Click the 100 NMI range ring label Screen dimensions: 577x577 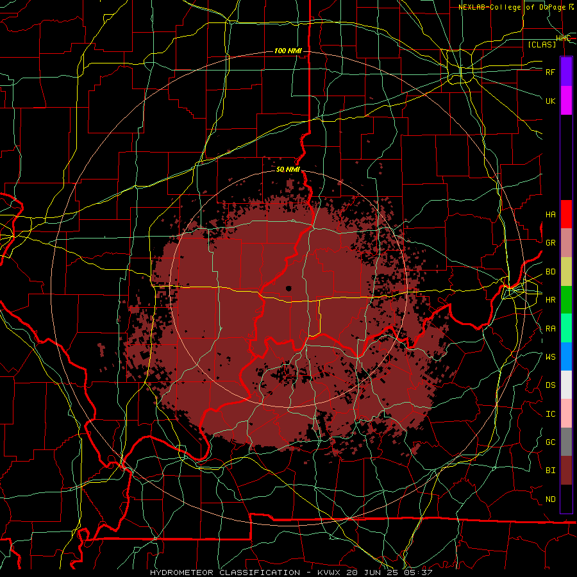click(x=288, y=51)
